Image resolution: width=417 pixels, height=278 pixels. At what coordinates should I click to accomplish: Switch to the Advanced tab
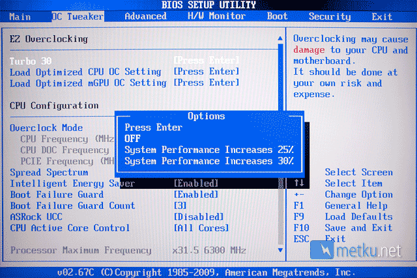[x=146, y=16]
